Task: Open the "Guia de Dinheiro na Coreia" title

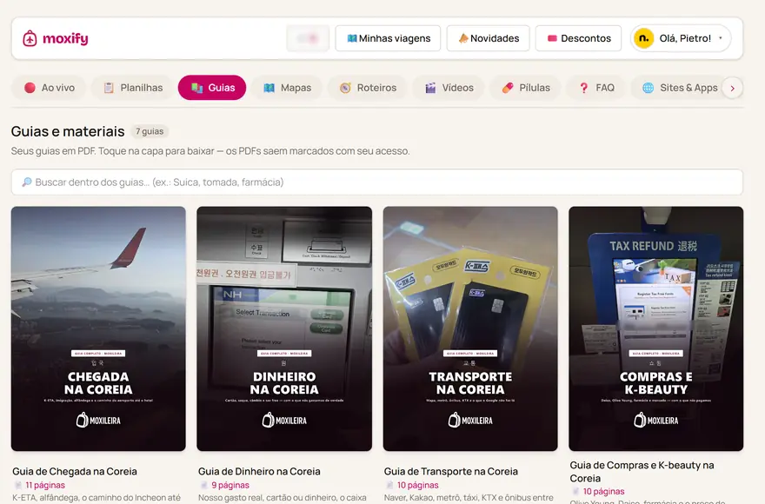Action: click(259, 471)
